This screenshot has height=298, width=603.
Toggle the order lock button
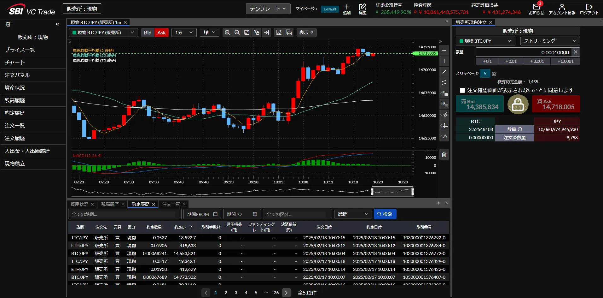[x=518, y=104]
